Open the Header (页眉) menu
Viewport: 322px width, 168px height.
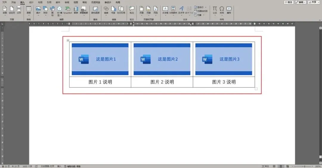(142, 10)
